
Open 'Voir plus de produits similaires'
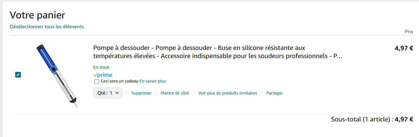pyautogui.click(x=228, y=93)
